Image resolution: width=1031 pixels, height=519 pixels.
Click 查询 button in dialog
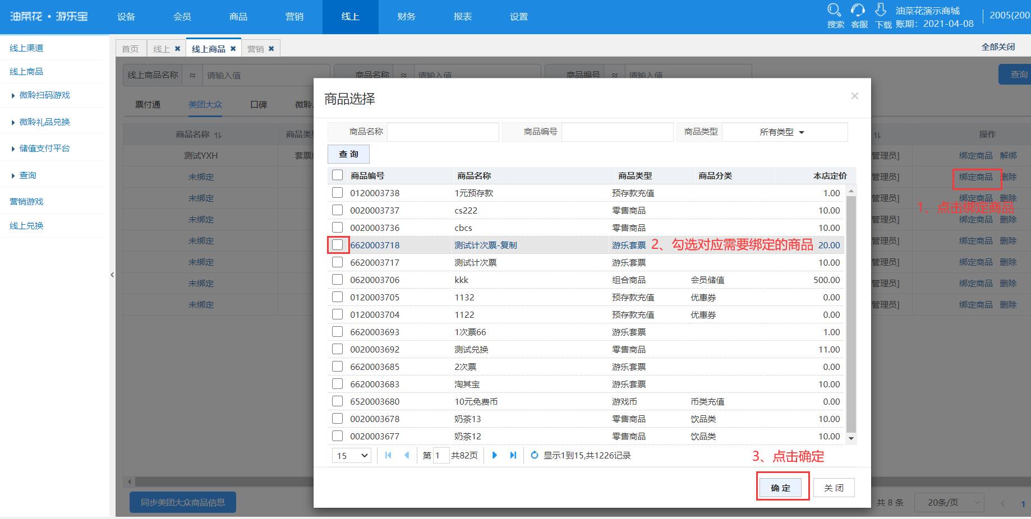tap(348, 154)
